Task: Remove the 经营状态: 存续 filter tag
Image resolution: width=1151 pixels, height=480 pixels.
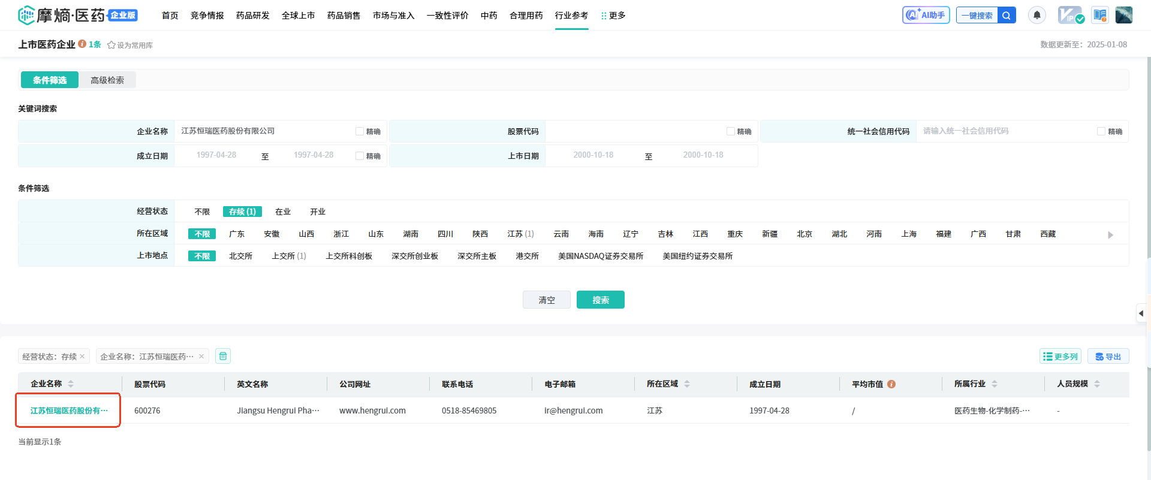Action: tap(82, 356)
